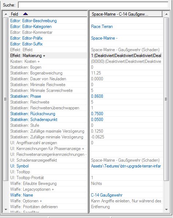The height and width of the screenshot is (218, 173).
Task: Select the Statistiken: Schadenspunkt field
Action: tap(48, 120)
